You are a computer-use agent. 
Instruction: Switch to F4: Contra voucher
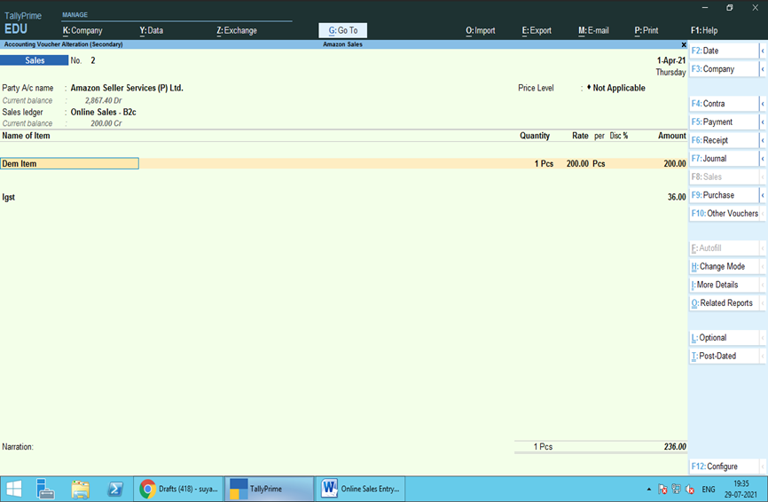pyautogui.click(x=724, y=104)
